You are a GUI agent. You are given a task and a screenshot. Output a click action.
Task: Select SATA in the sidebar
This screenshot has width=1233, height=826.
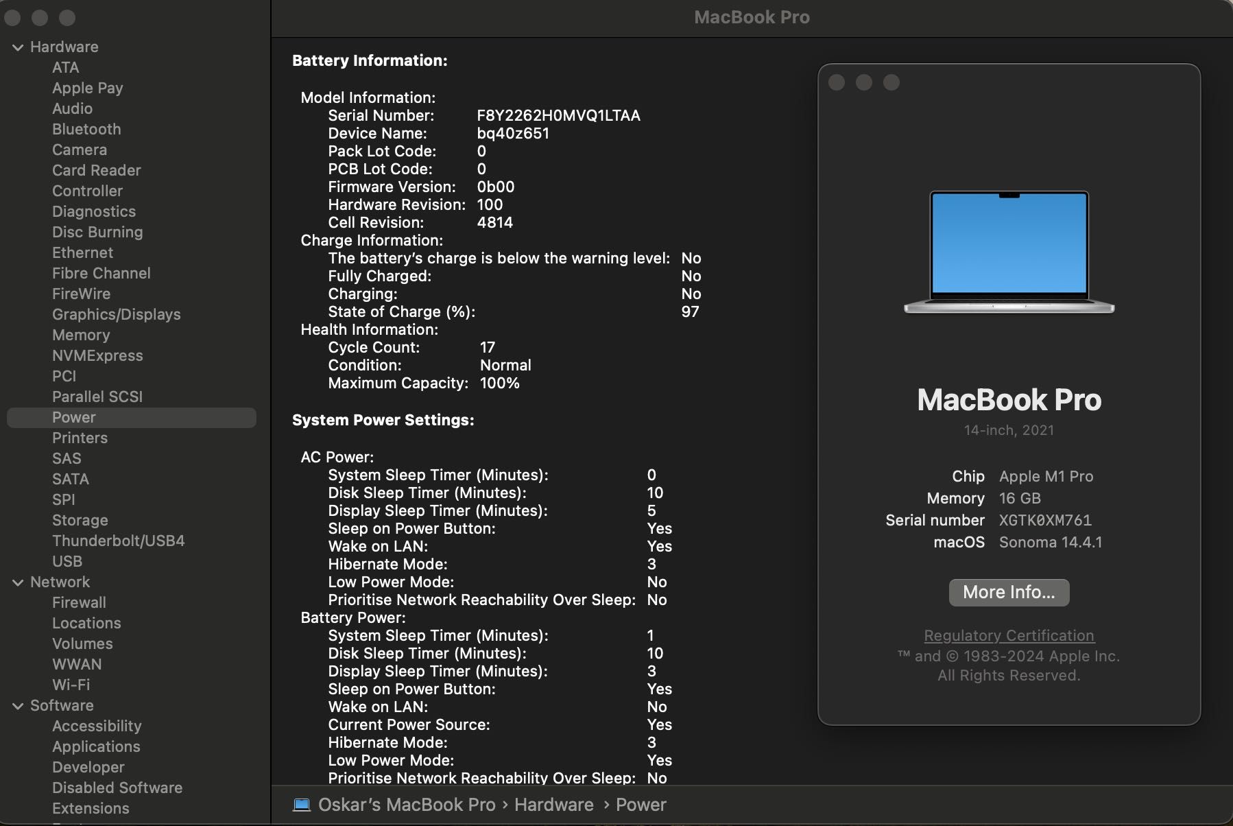coord(71,479)
